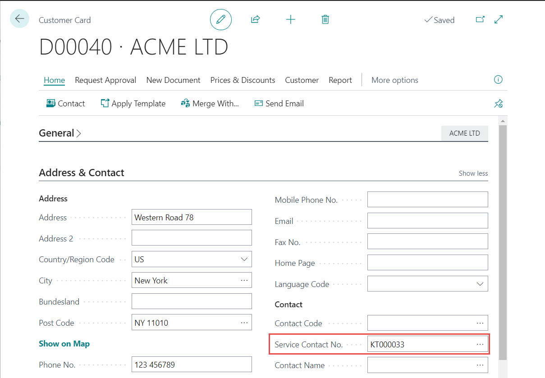545x378 pixels.
Task: Open Country/Region Code dropdown
Action: (x=244, y=260)
